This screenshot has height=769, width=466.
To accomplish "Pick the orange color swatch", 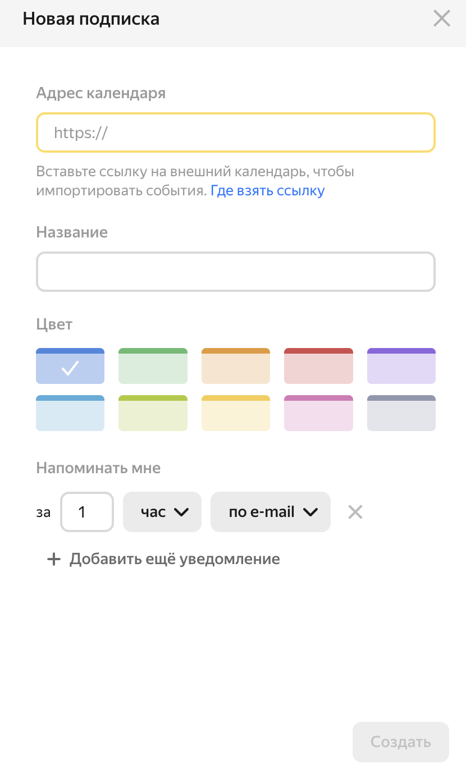I will (x=236, y=366).
